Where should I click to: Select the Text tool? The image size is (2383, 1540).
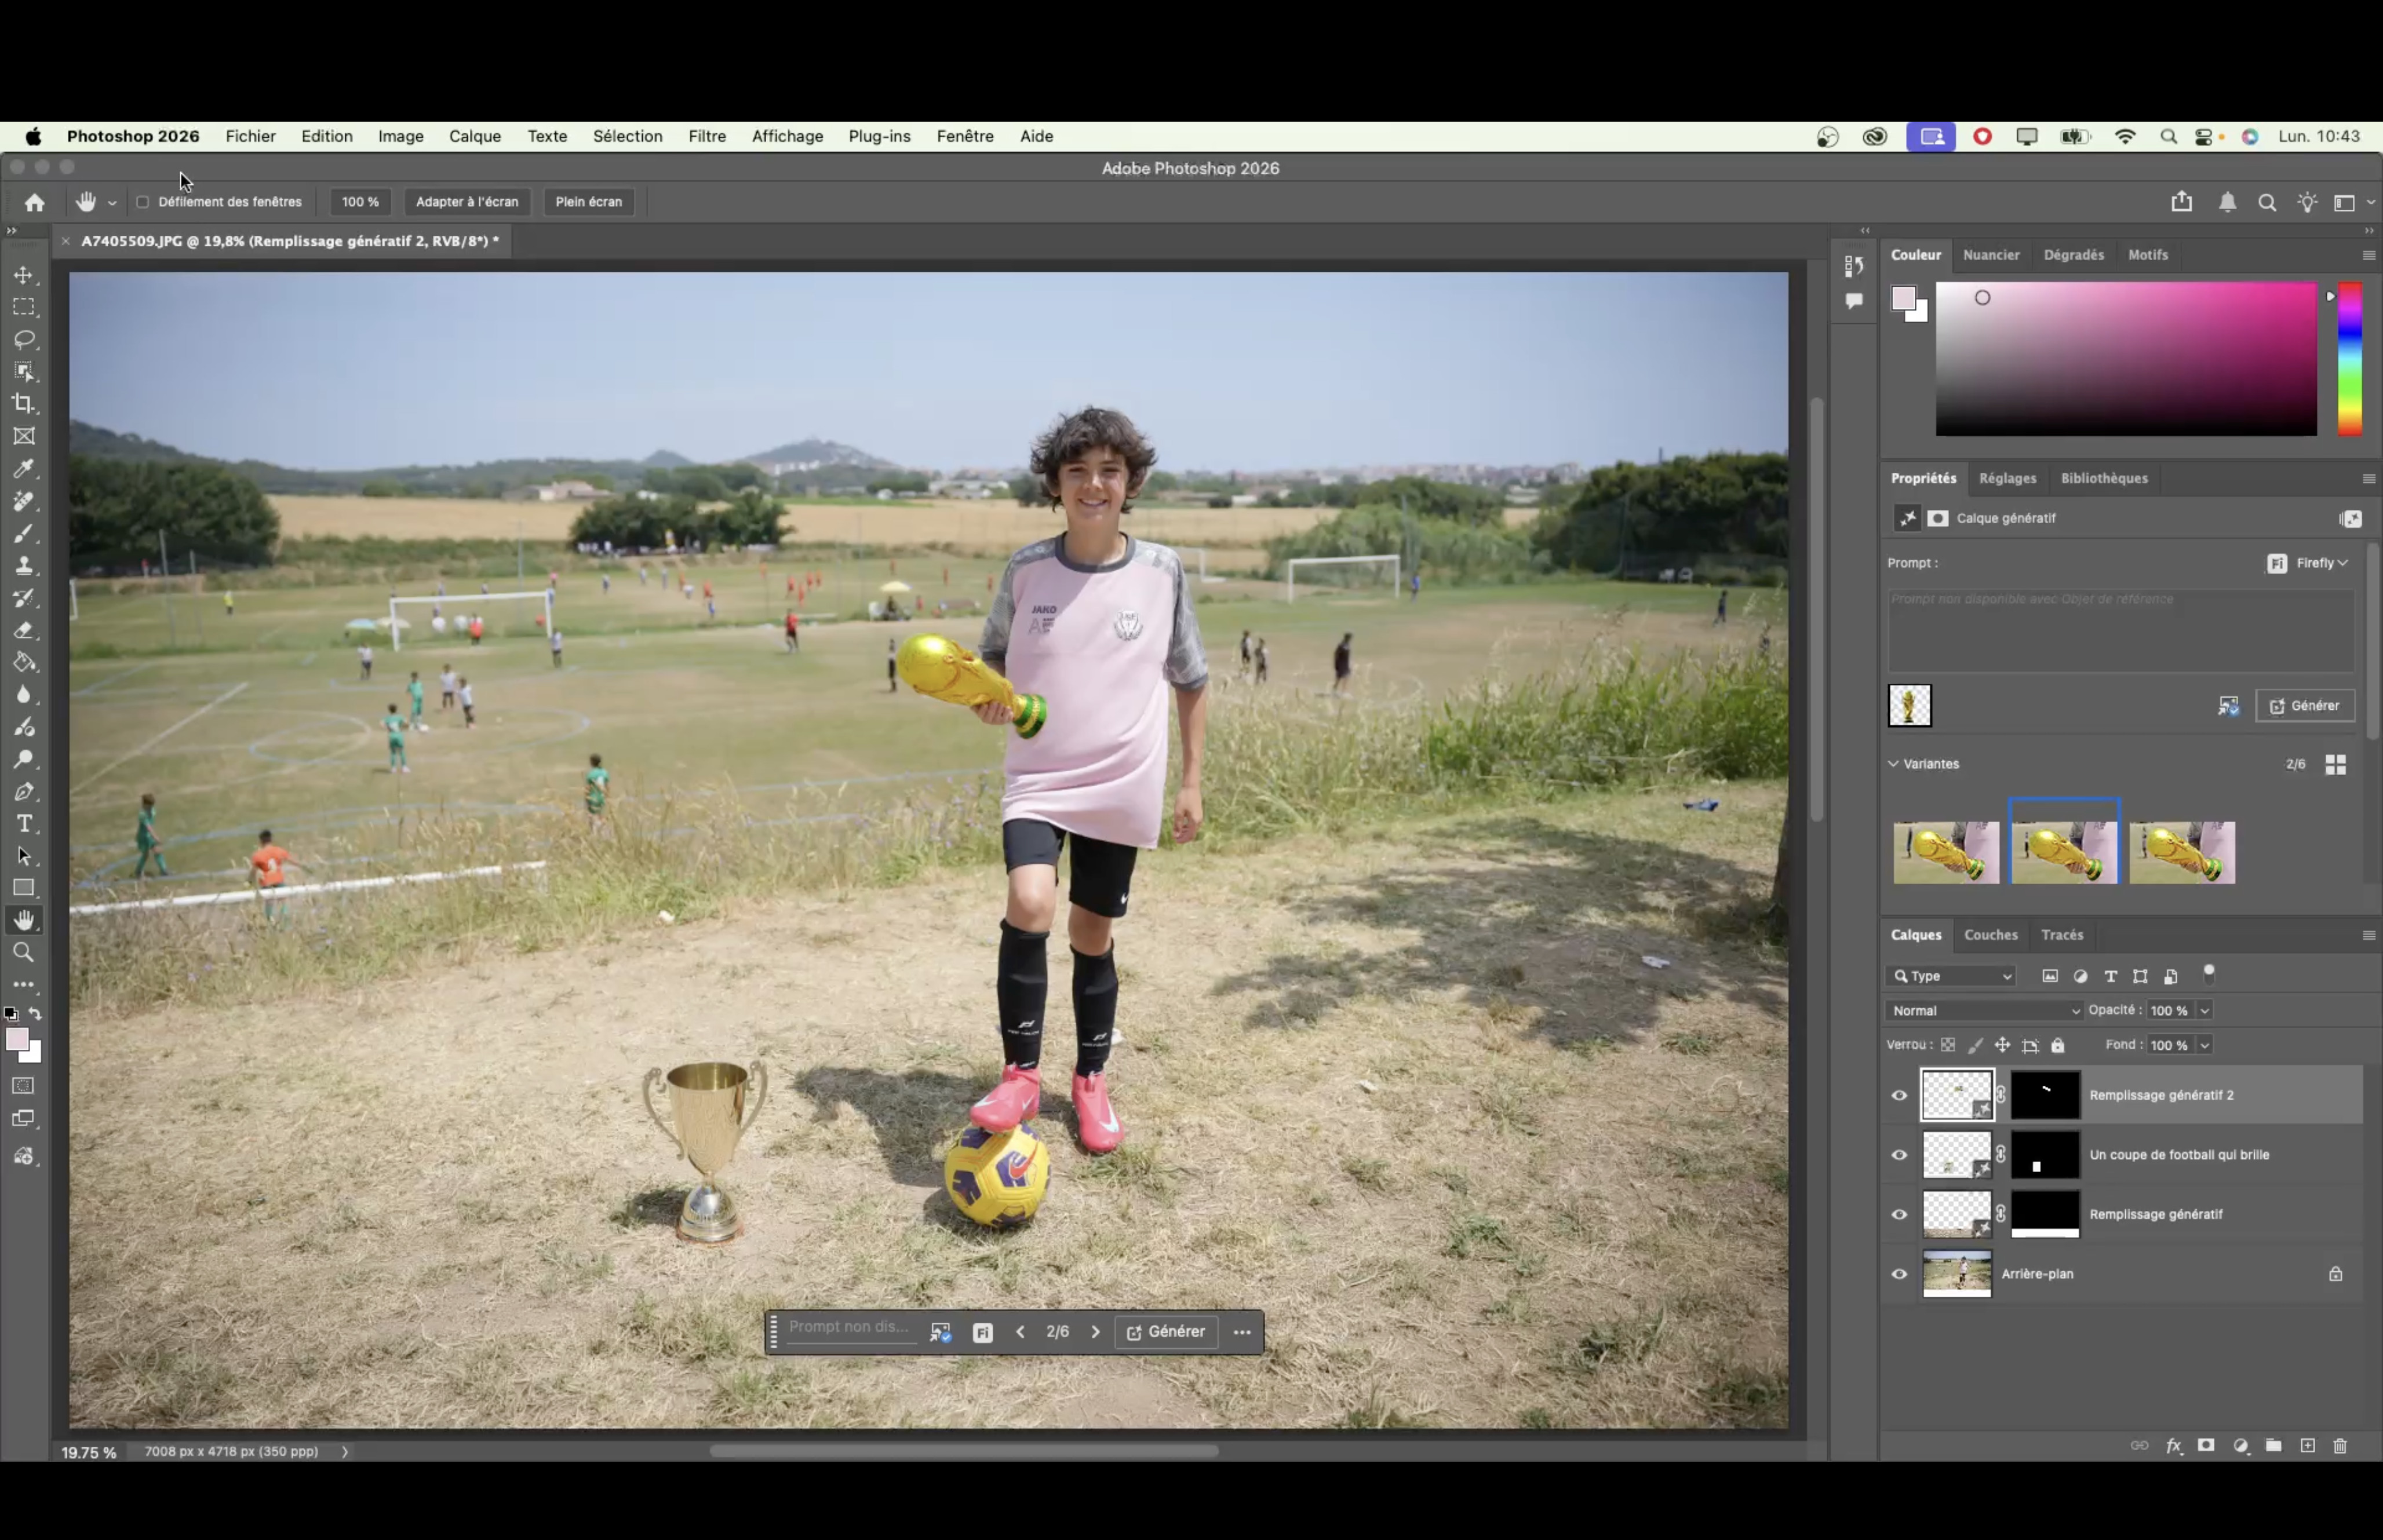tap(24, 824)
